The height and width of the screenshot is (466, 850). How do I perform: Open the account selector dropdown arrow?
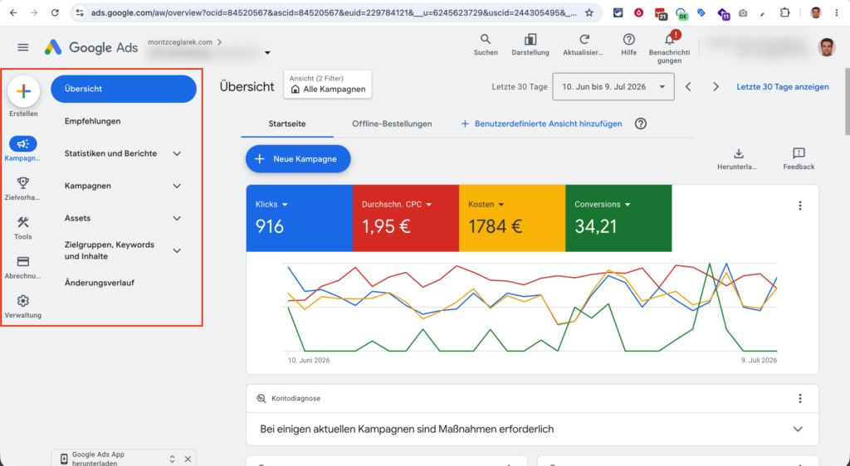[x=267, y=52]
